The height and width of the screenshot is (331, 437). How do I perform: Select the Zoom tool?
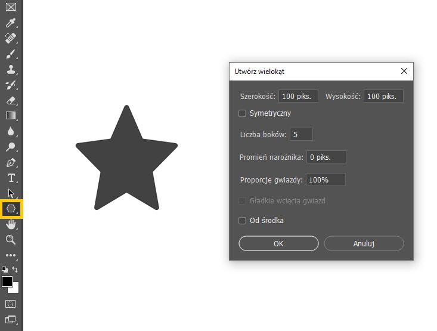11,240
